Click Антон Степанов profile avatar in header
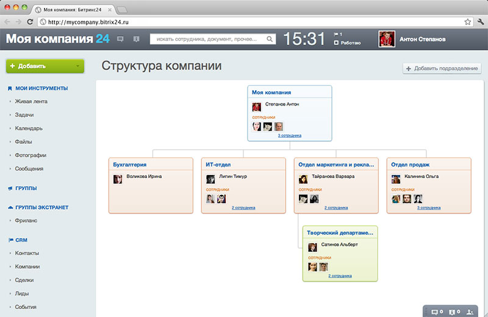This screenshot has height=317, width=488. 387,39
